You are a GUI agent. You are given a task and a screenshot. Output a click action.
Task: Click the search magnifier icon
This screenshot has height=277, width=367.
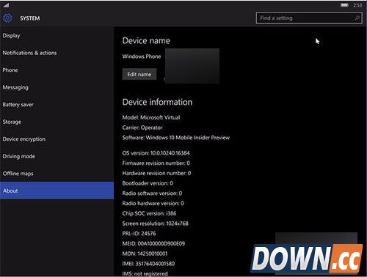(357, 18)
